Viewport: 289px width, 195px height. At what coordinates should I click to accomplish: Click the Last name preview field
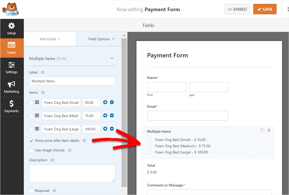tap(209, 87)
